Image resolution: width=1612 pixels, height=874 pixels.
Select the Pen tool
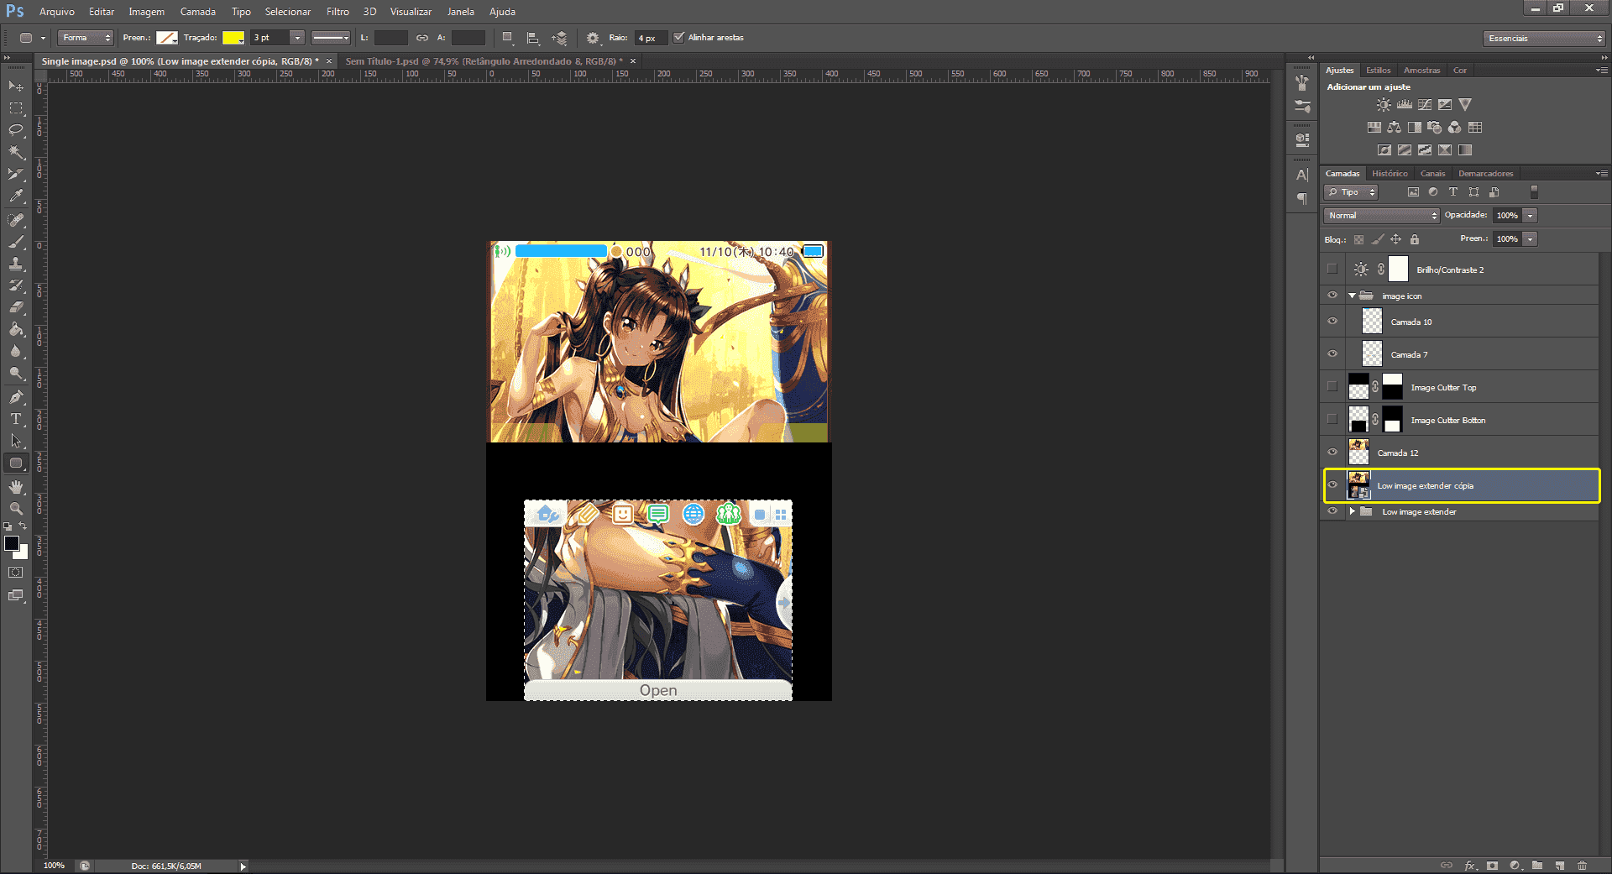click(16, 397)
